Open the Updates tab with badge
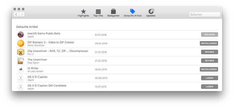This screenshot has width=234, height=108. tap(151, 13)
